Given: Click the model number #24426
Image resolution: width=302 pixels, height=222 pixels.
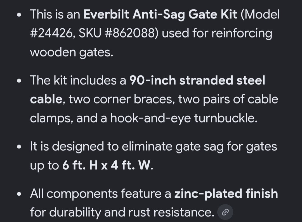Looking at the screenshot, I should pos(51,33).
